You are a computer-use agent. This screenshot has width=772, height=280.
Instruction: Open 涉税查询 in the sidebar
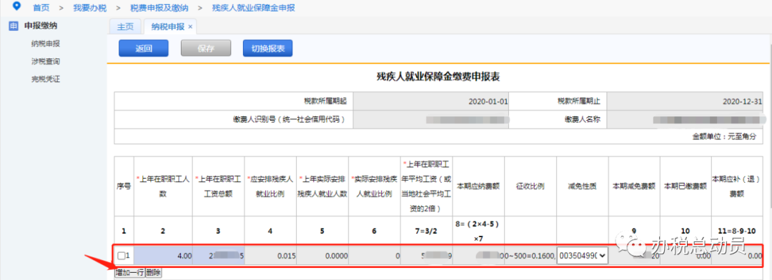tap(46, 61)
